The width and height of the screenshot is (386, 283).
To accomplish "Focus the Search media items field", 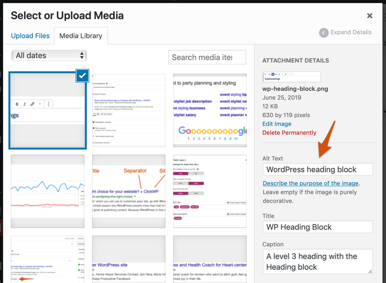I will [x=207, y=57].
